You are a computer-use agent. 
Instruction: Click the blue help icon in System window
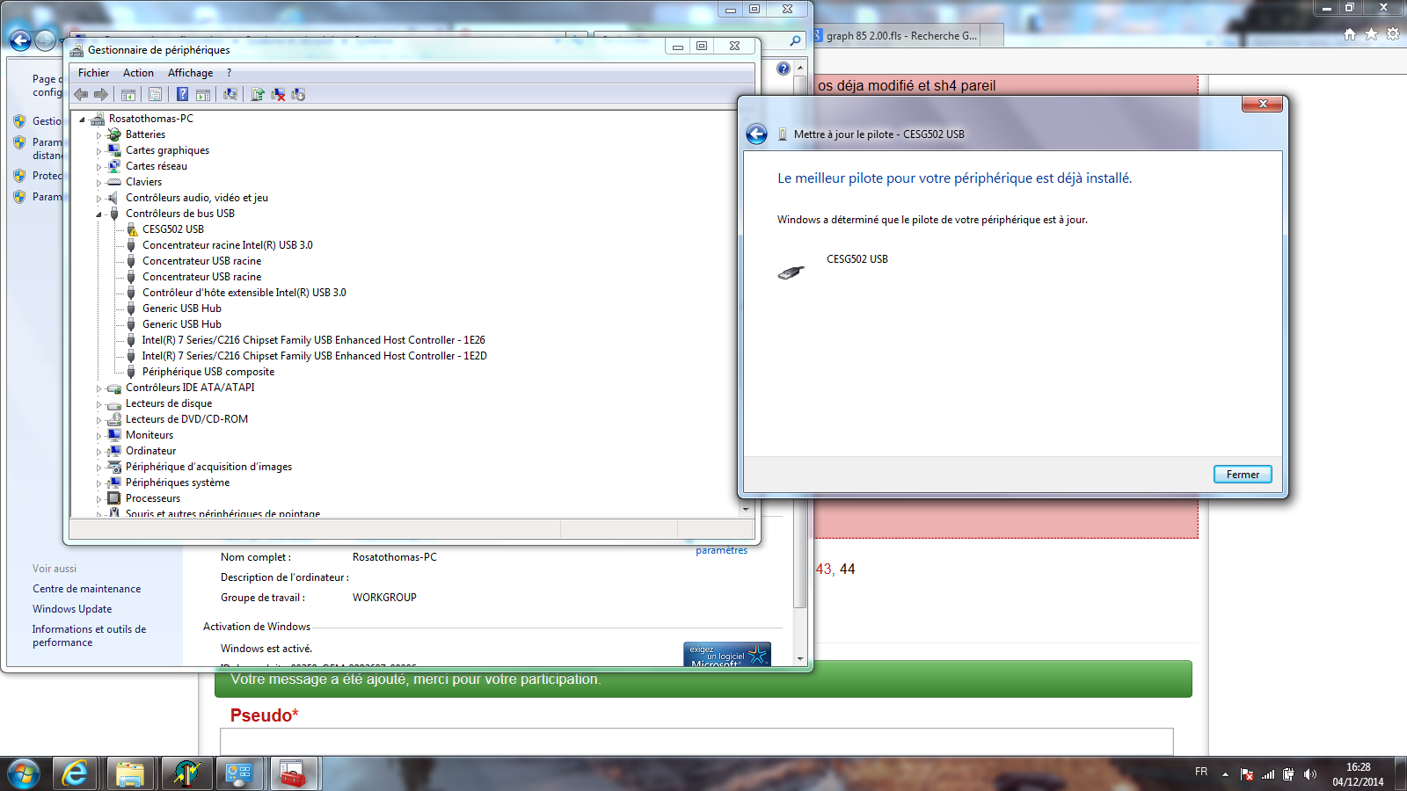[x=784, y=69]
